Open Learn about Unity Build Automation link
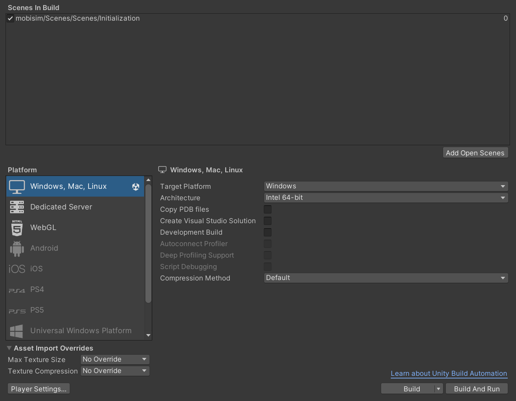 [449, 374]
